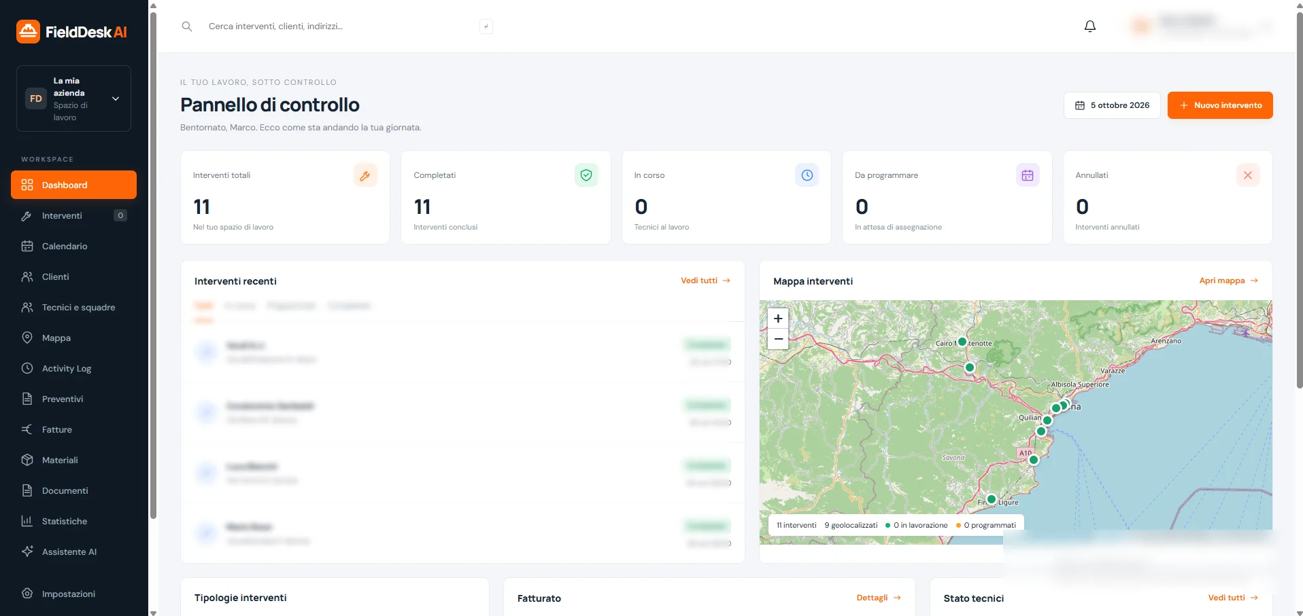The image size is (1303, 616).
Task: Open Documenti section
Action: click(73, 490)
